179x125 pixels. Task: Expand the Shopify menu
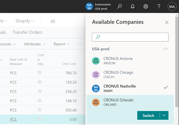(25, 21)
